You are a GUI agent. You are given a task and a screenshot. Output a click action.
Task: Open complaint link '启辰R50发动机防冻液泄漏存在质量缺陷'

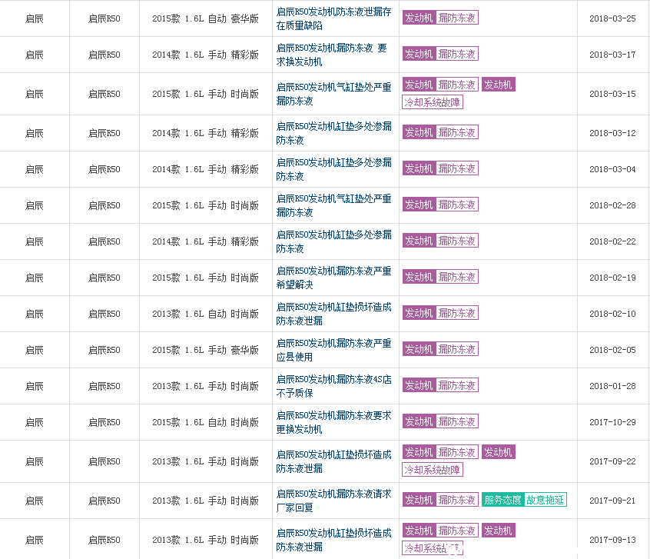(x=333, y=18)
